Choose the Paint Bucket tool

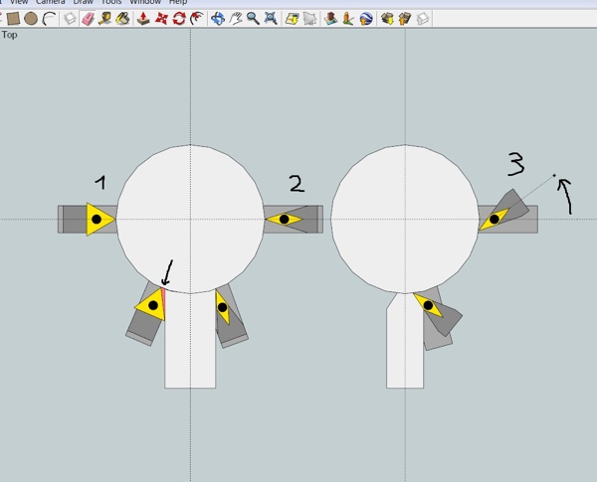(x=122, y=18)
